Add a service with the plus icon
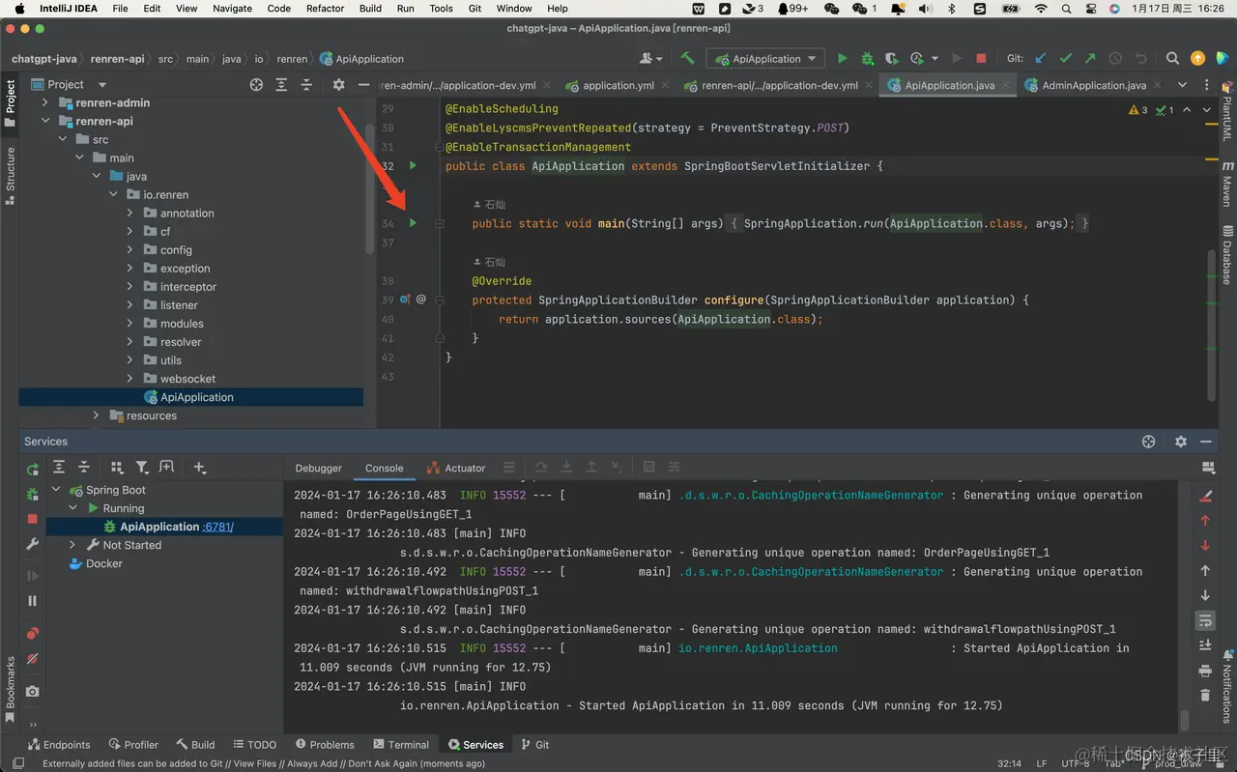The height and width of the screenshot is (772, 1237). (x=200, y=468)
